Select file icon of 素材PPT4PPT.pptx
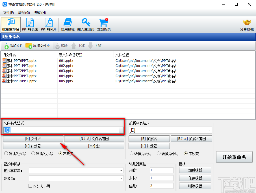 click(x=4, y=81)
